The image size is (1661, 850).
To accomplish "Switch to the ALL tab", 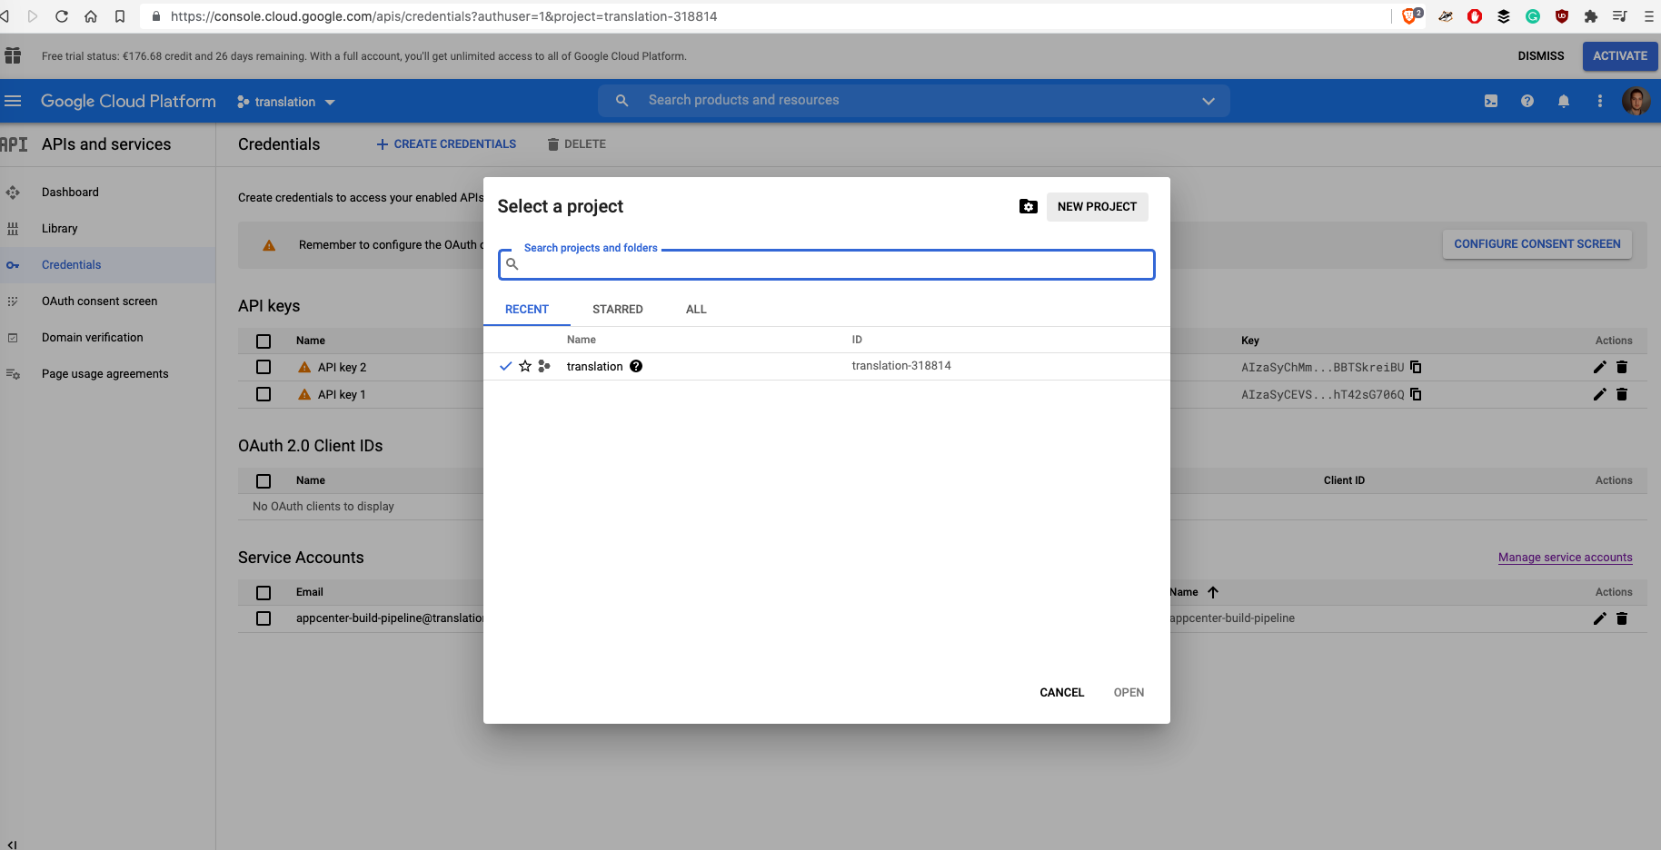I will (x=696, y=310).
